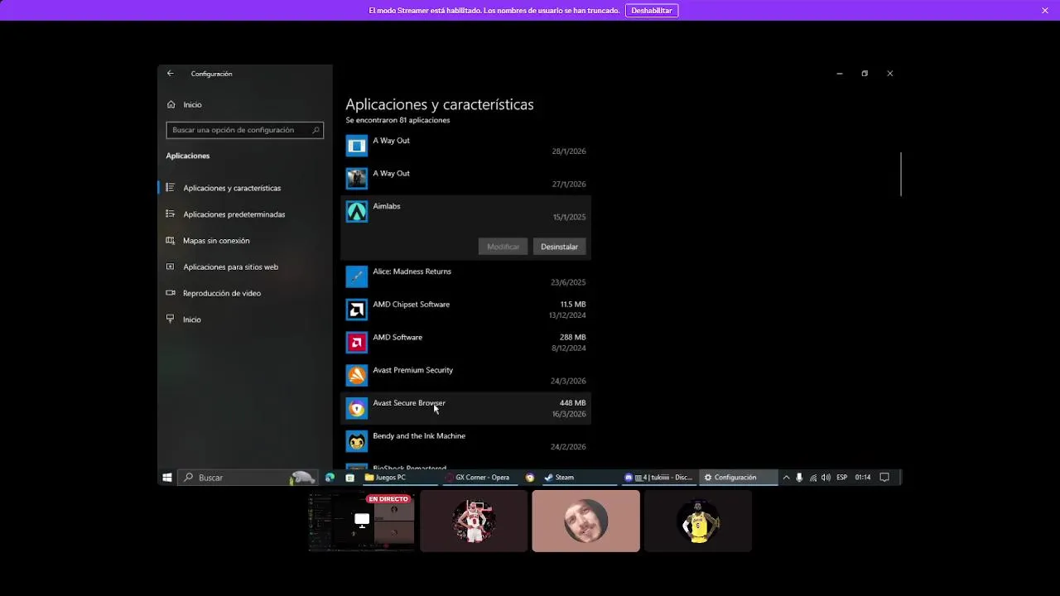Select Bendy and the Ink Machine entry
The width and height of the screenshot is (1060, 596).
[419, 436]
